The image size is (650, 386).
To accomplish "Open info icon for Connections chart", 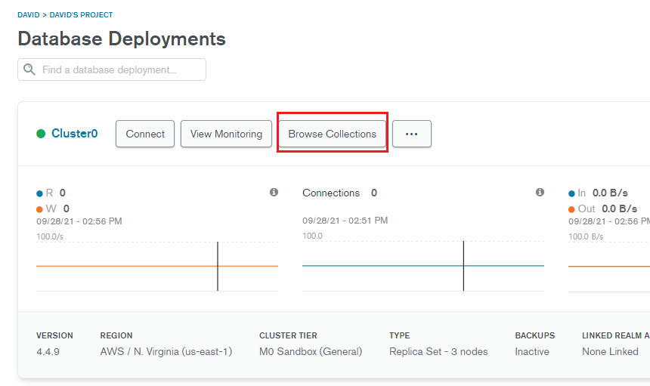I will click(x=540, y=192).
